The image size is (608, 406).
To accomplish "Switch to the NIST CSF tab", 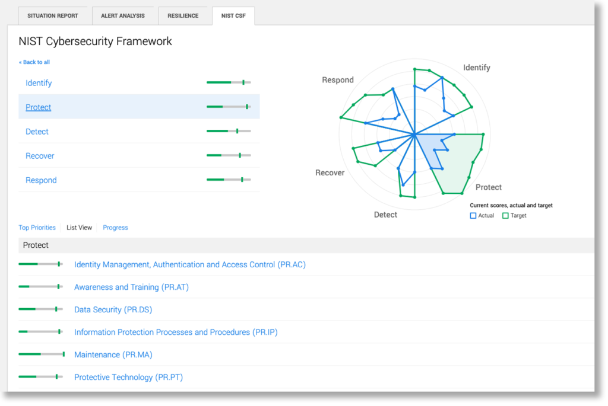I will click(x=233, y=16).
